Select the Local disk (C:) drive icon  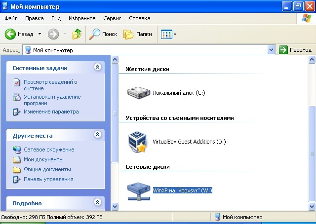(x=139, y=92)
